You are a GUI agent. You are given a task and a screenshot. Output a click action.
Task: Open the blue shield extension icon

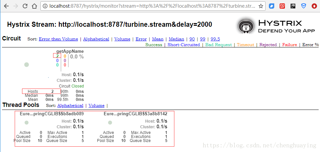point(304,6)
